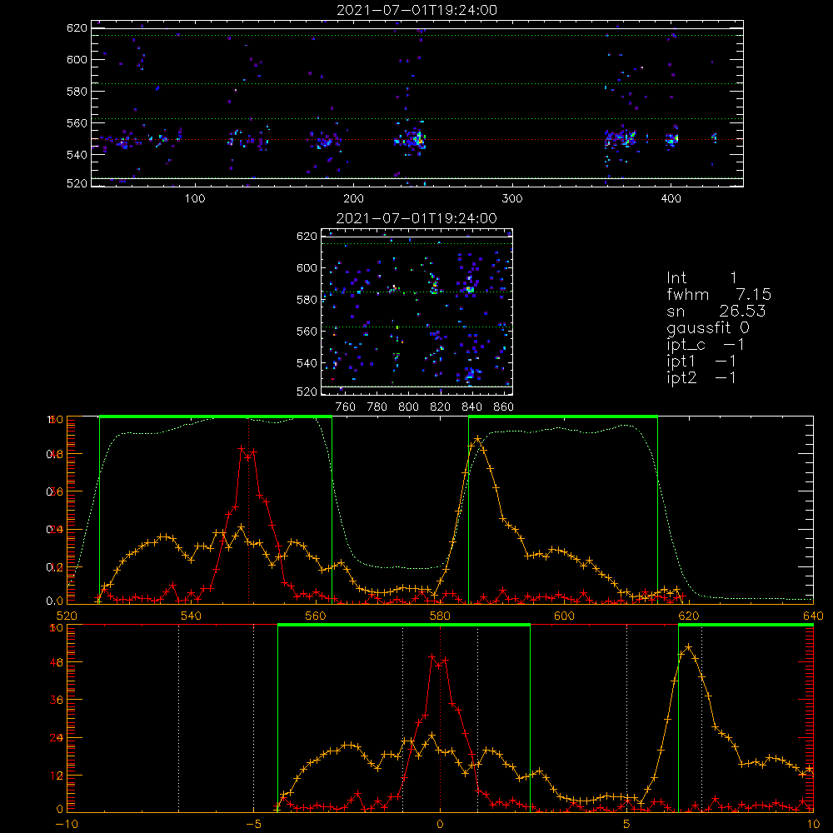Click x-axis label 780 of the middle image
This screenshot has height=833, width=833.
[x=377, y=407]
